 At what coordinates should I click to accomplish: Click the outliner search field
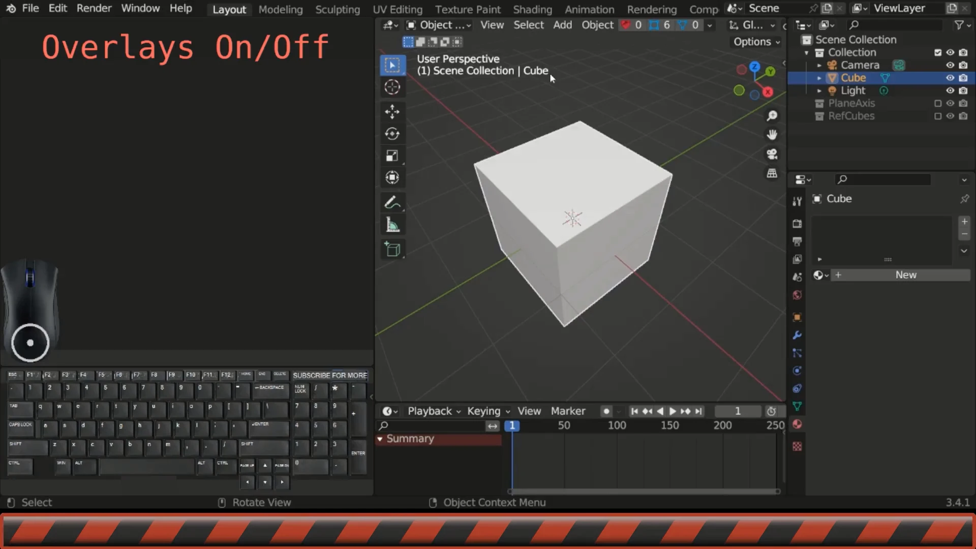895,25
